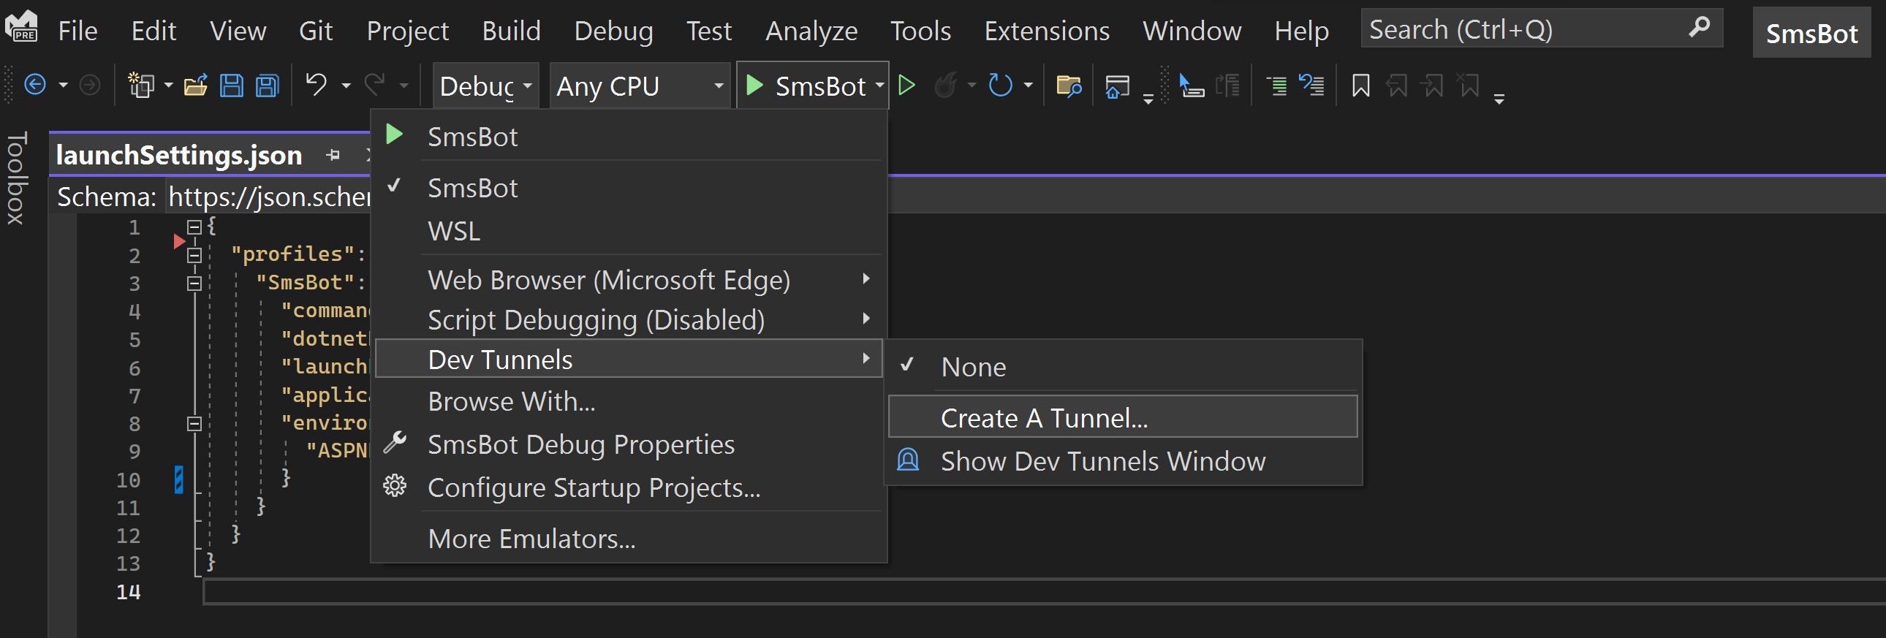Choose Show Dev Tunnels Window

(x=1123, y=461)
